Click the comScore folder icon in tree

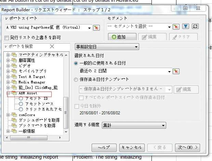pyautogui.click(x=14, y=115)
